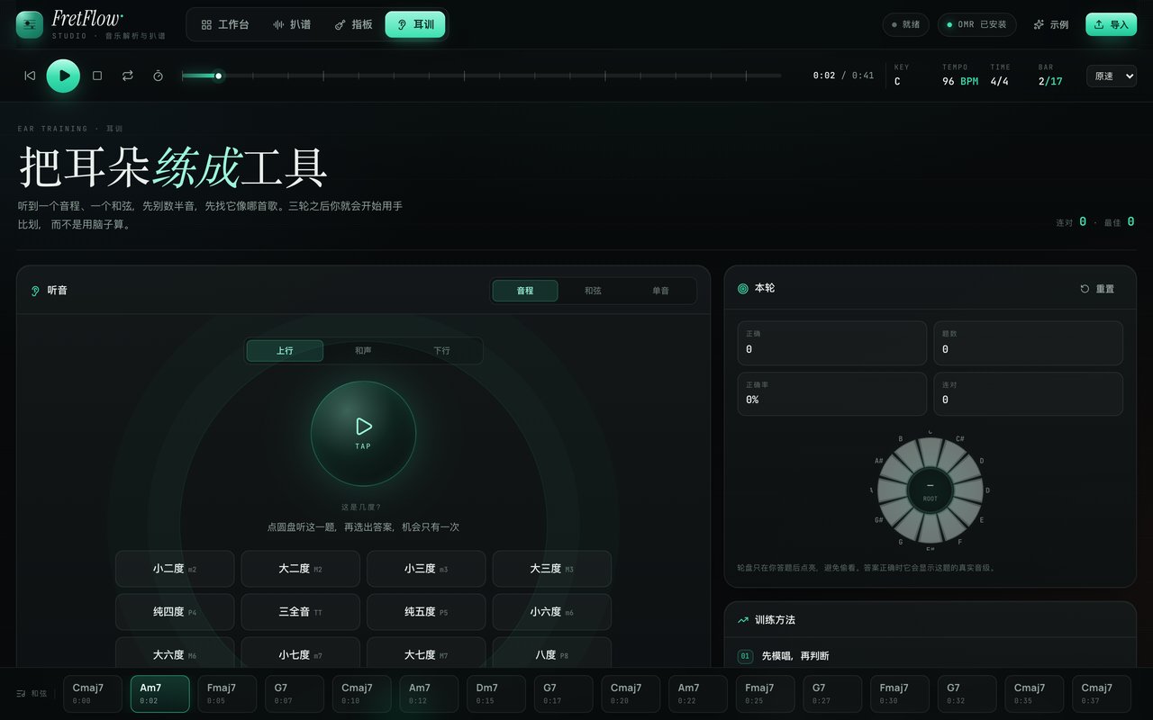The image size is (1153, 720).
Task: Answer 大二度 M2
Action: (x=300, y=569)
